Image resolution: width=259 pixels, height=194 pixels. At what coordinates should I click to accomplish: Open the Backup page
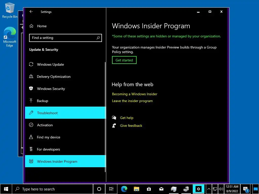(x=65, y=101)
